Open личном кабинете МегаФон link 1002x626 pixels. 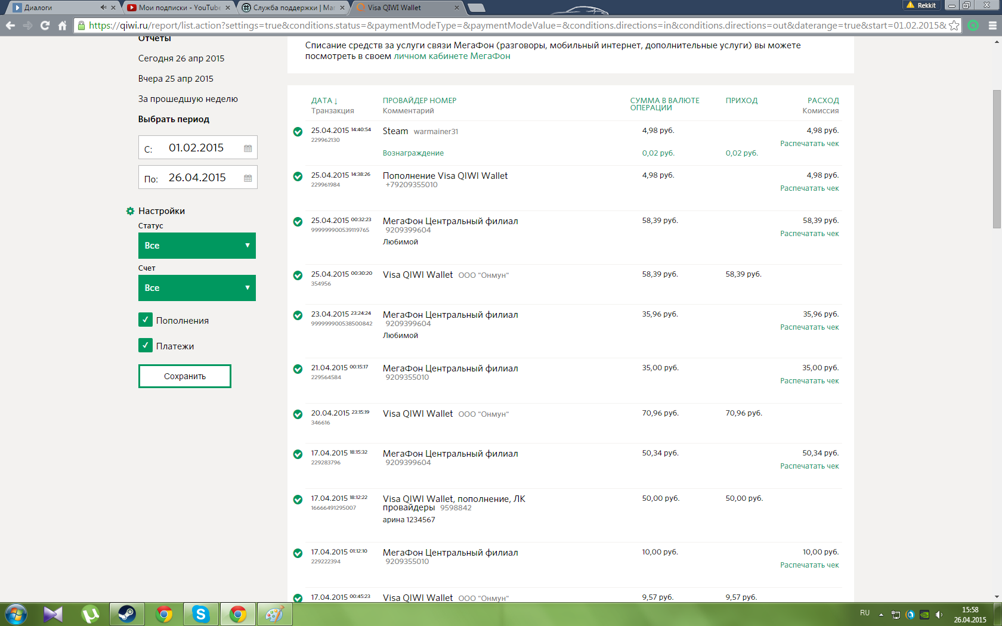[x=452, y=56]
